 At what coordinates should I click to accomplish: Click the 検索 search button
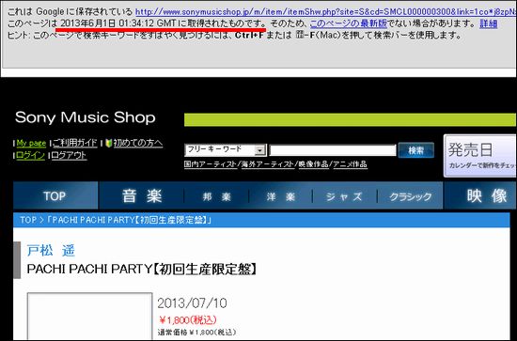[415, 150]
